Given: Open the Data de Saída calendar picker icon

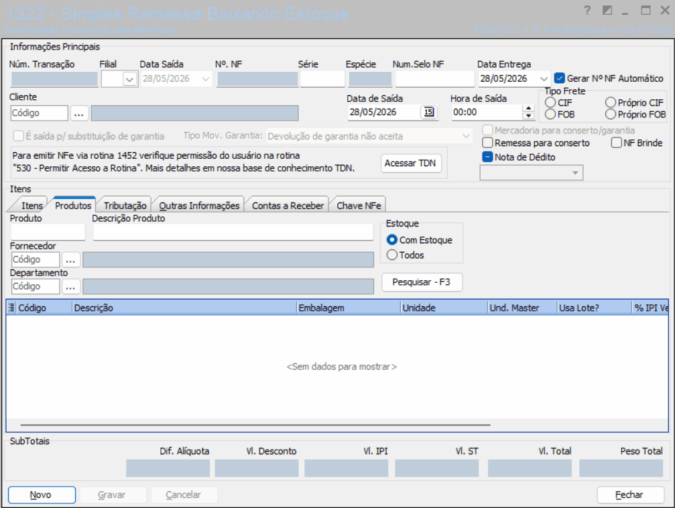Looking at the screenshot, I should 429,113.
